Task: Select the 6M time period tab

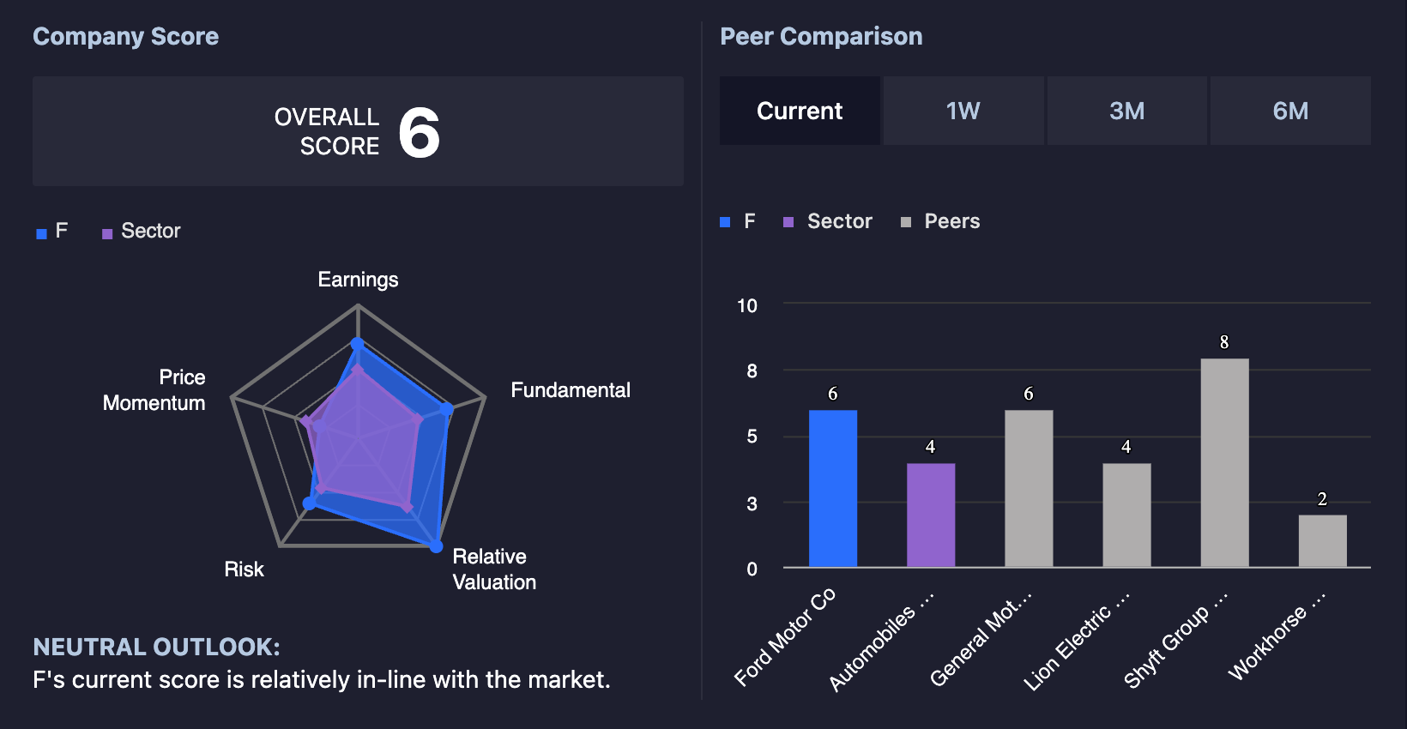Action: [x=1290, y=111]
